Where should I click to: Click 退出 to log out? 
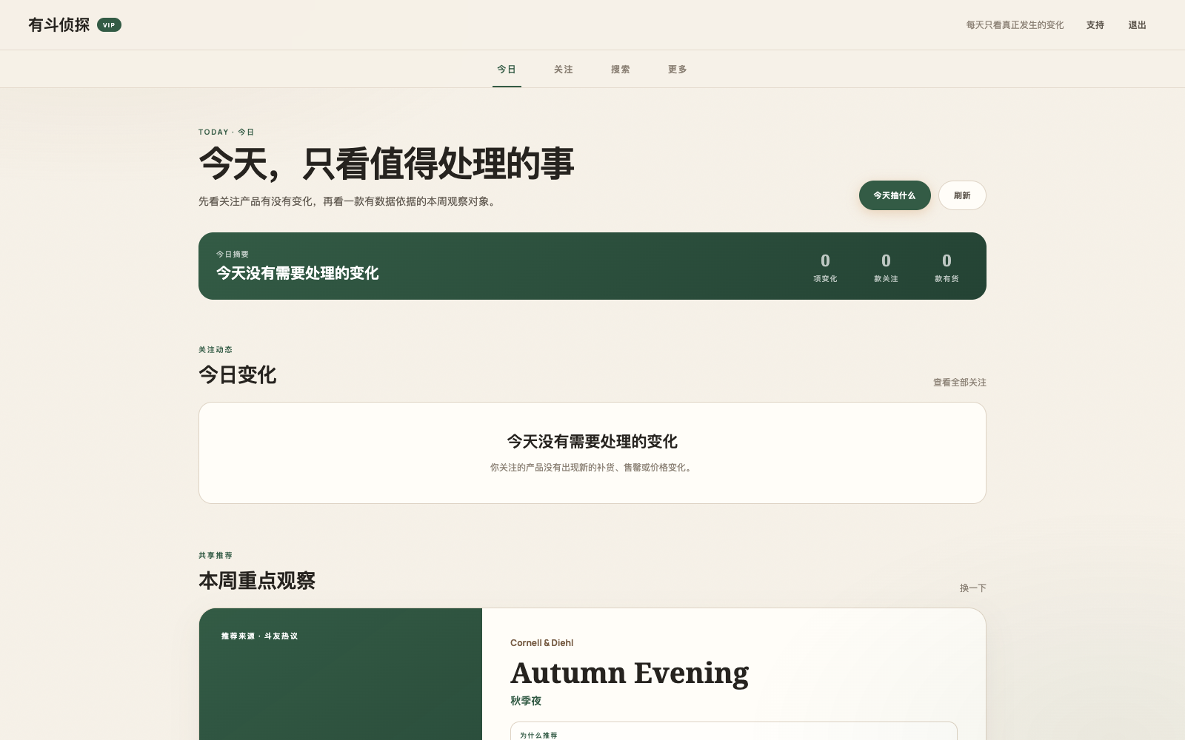coord(1137,25)
